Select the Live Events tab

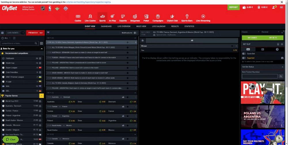[x=16, y=33]
